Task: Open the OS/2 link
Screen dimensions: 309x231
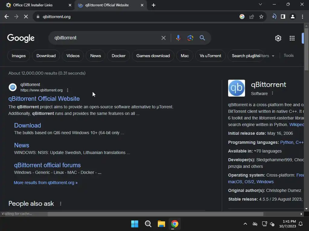Action: (x=249, y=182)
